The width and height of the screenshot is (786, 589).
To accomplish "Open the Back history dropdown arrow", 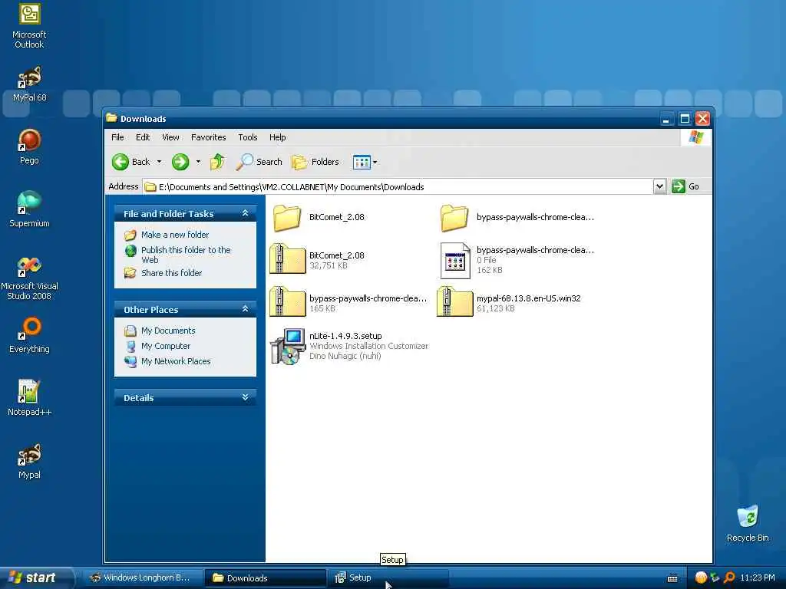I will [159, 162].
